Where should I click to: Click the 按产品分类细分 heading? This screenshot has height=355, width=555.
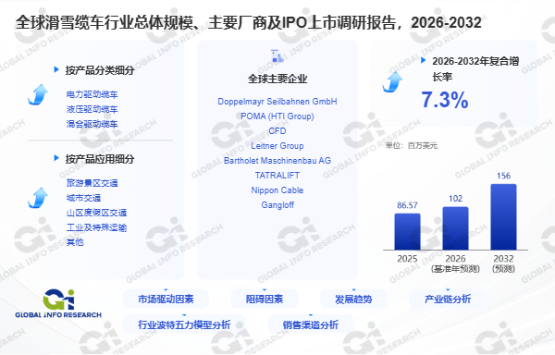tap(100, 70)
